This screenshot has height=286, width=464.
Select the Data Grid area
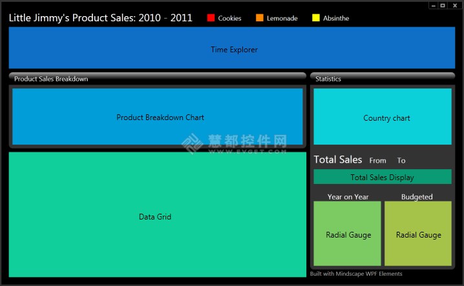click(x=158, y=215)
